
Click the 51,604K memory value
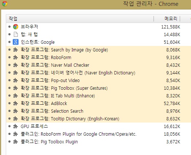click(172, 42)
